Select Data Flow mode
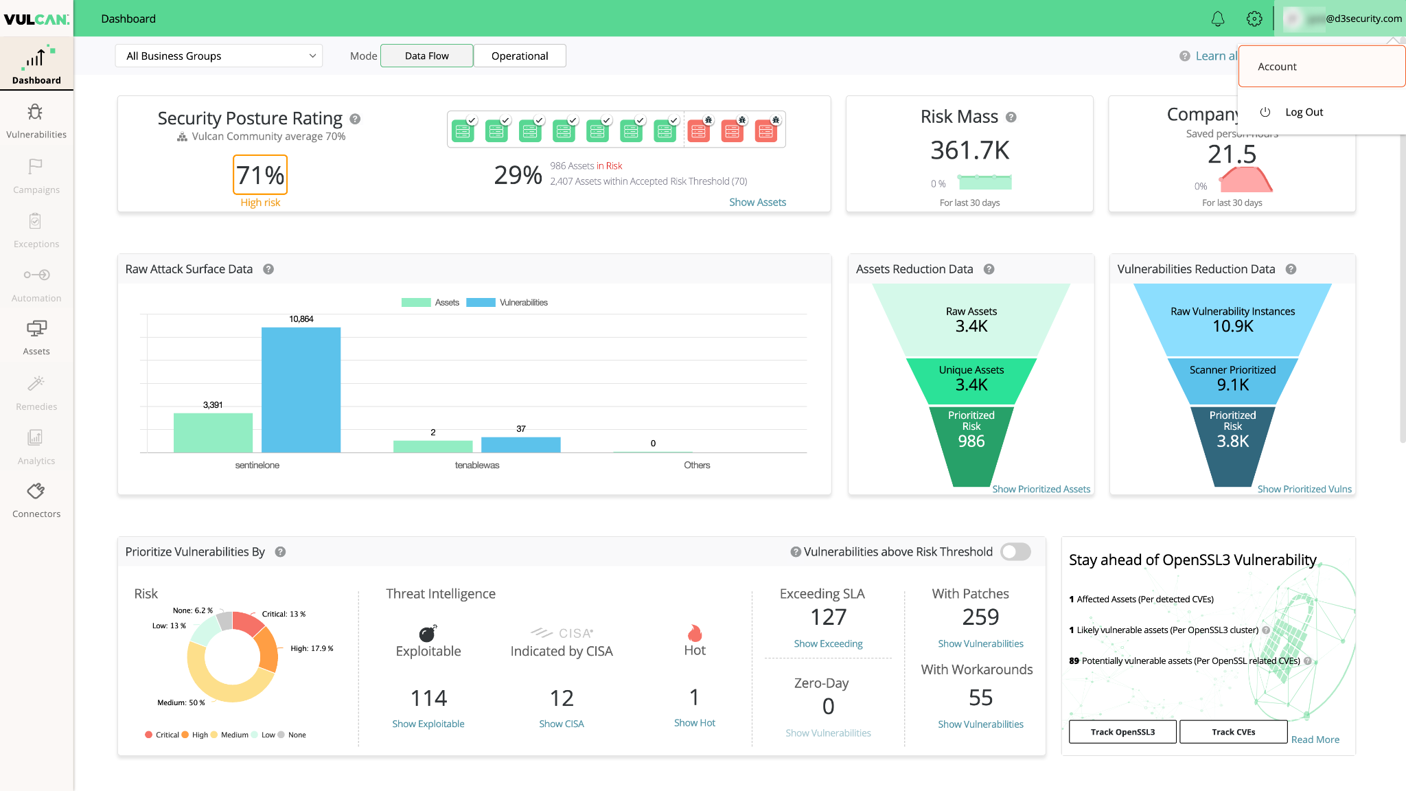The image size is (1406, 791). (x=426, y=56)
